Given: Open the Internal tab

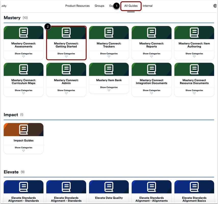Looking at the screenshot, I should point(148,6).
